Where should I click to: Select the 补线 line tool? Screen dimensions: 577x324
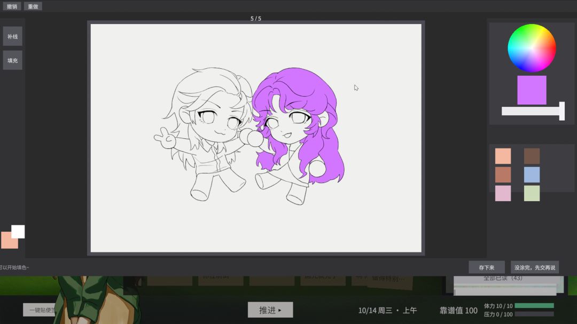coord(12,36)
